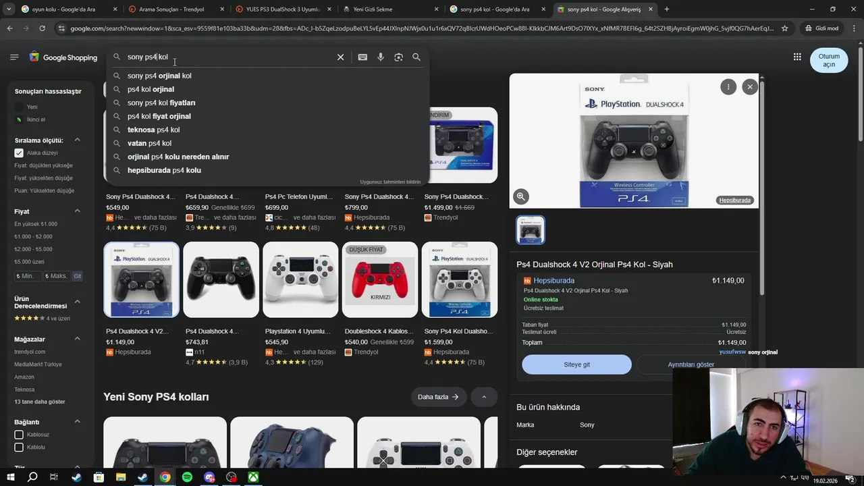Click the 'Siteye git' button

pos(577,364)
